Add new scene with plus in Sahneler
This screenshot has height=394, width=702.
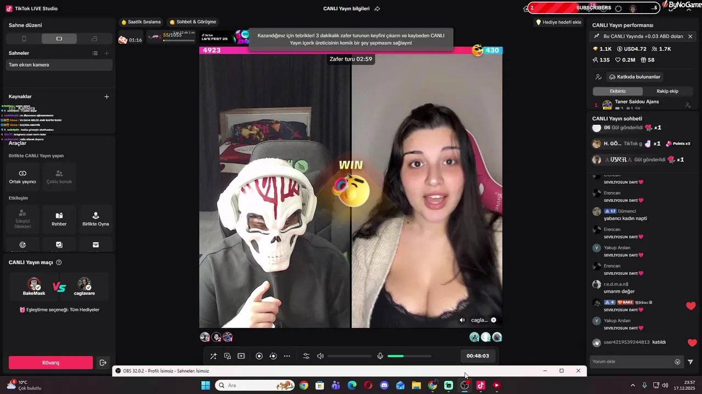[106, 53]
